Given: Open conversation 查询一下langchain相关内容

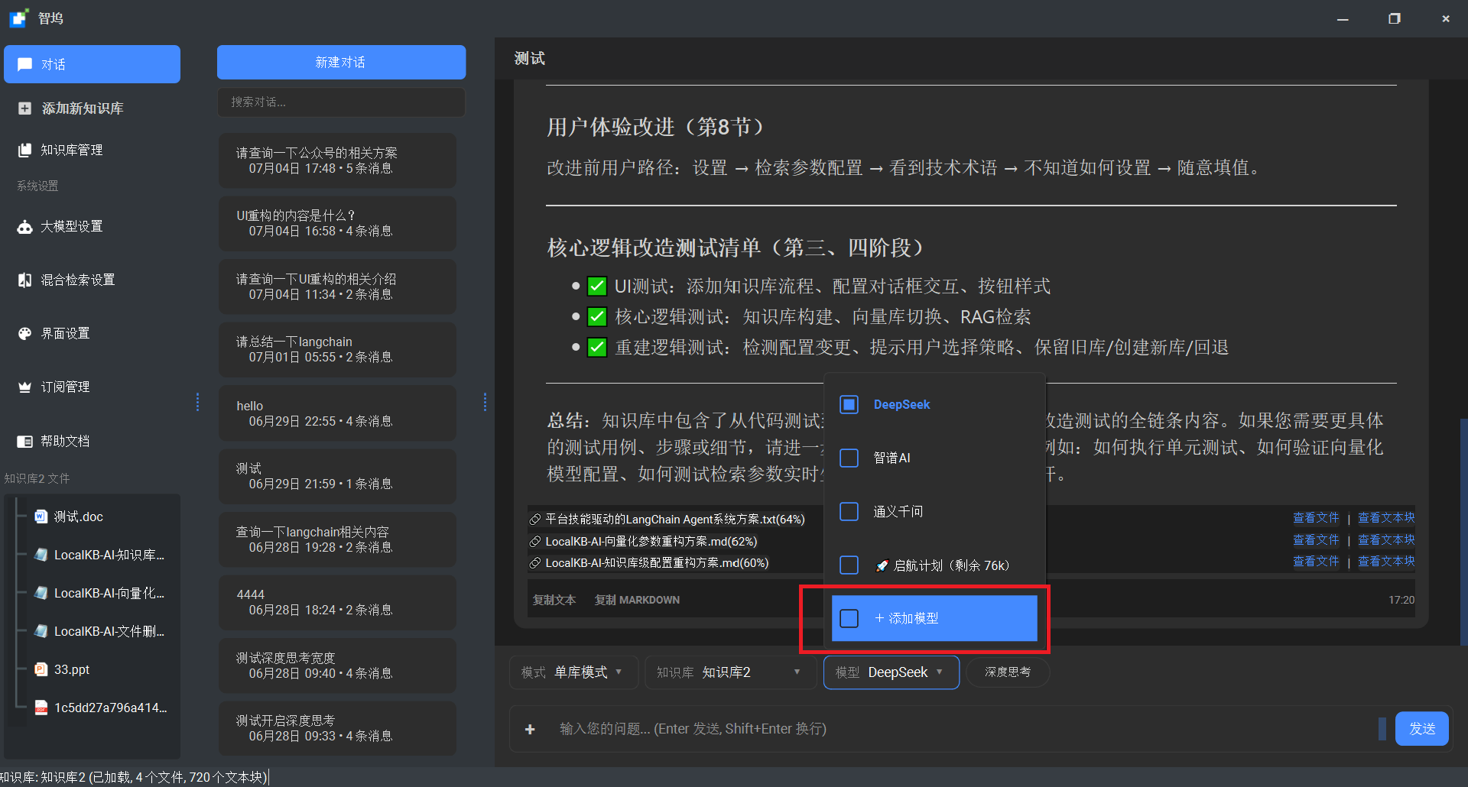Looking at the screenshot, I should pos(337,539).
